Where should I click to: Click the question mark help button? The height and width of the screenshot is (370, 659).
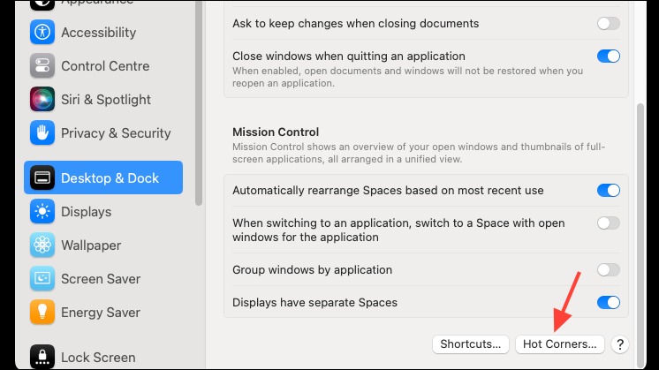(x=620, y=344)
